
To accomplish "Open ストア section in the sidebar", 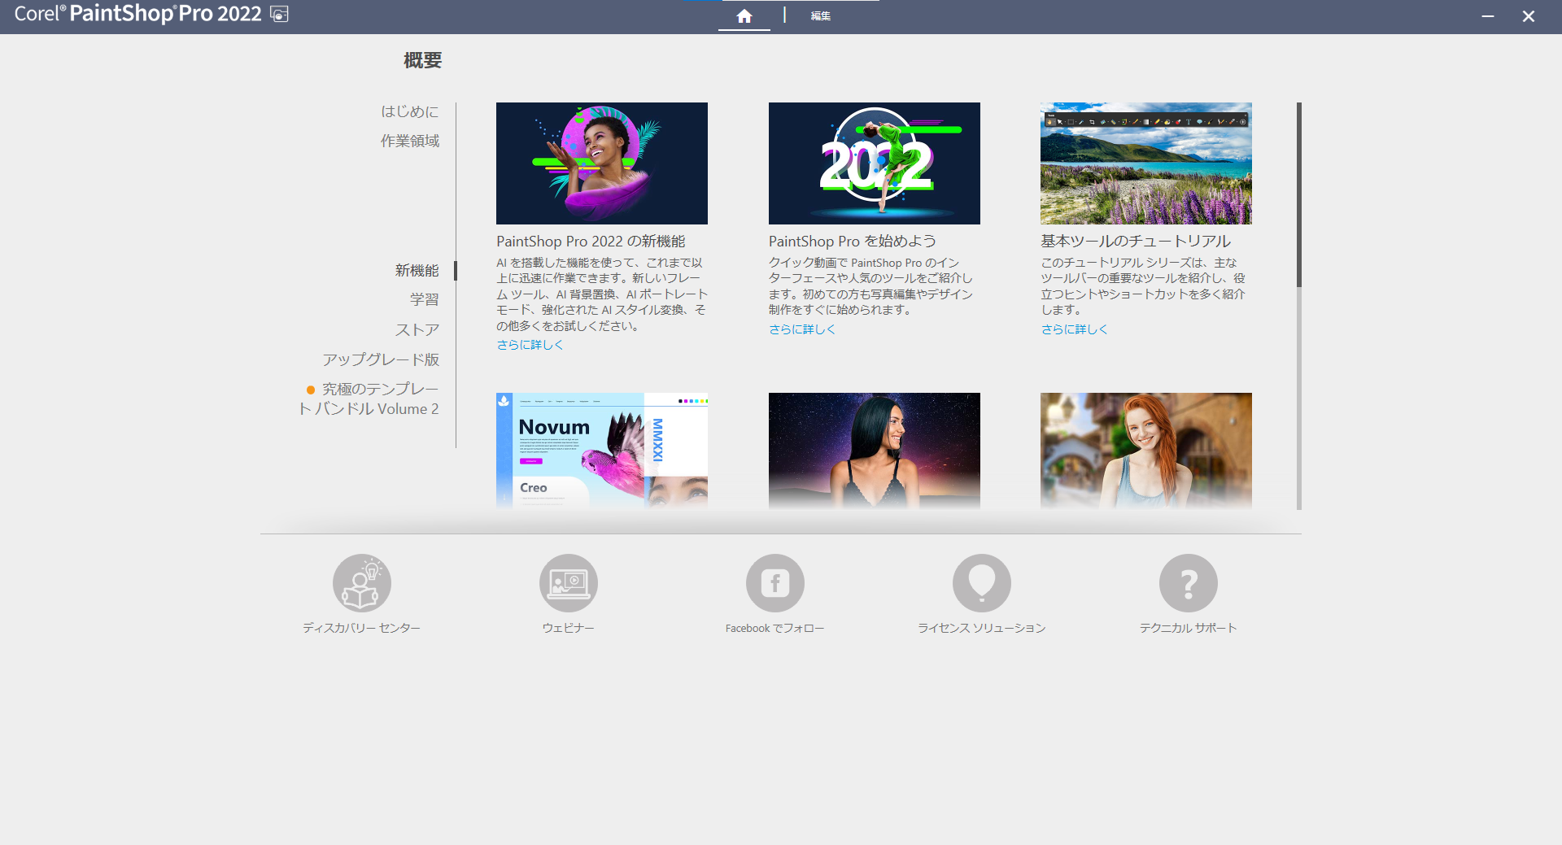I will tap(417, 329).
